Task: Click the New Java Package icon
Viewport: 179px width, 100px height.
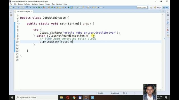Action: click(49, 7)
